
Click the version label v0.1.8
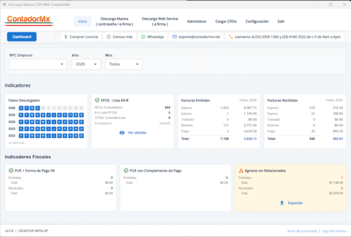point(9,231)
